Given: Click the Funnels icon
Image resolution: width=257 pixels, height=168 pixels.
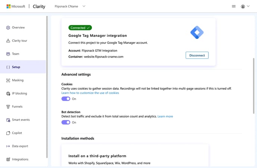Looking at the screenshot, I should (8, 107).
